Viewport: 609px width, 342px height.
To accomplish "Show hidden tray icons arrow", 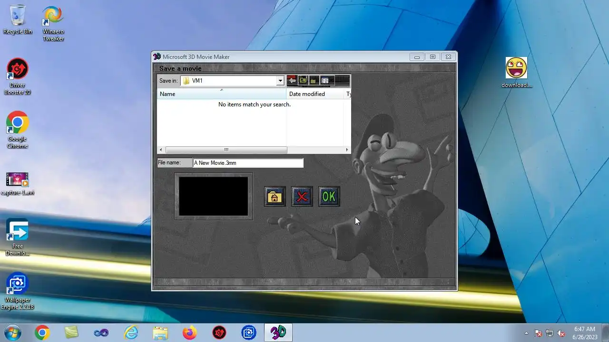I will [526, 333].
